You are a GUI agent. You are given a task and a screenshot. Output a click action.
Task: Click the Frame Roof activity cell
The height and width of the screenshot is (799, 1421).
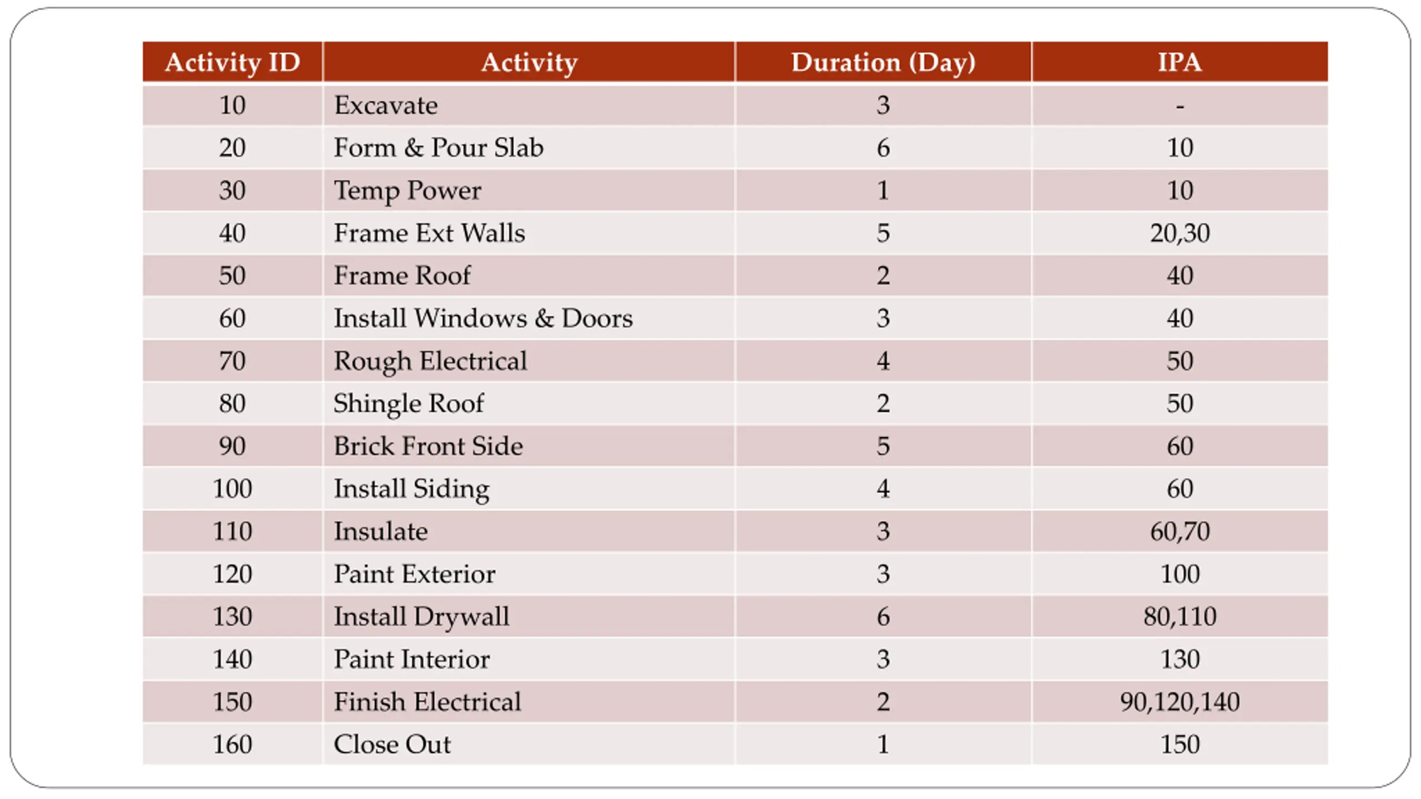point(529,275)
